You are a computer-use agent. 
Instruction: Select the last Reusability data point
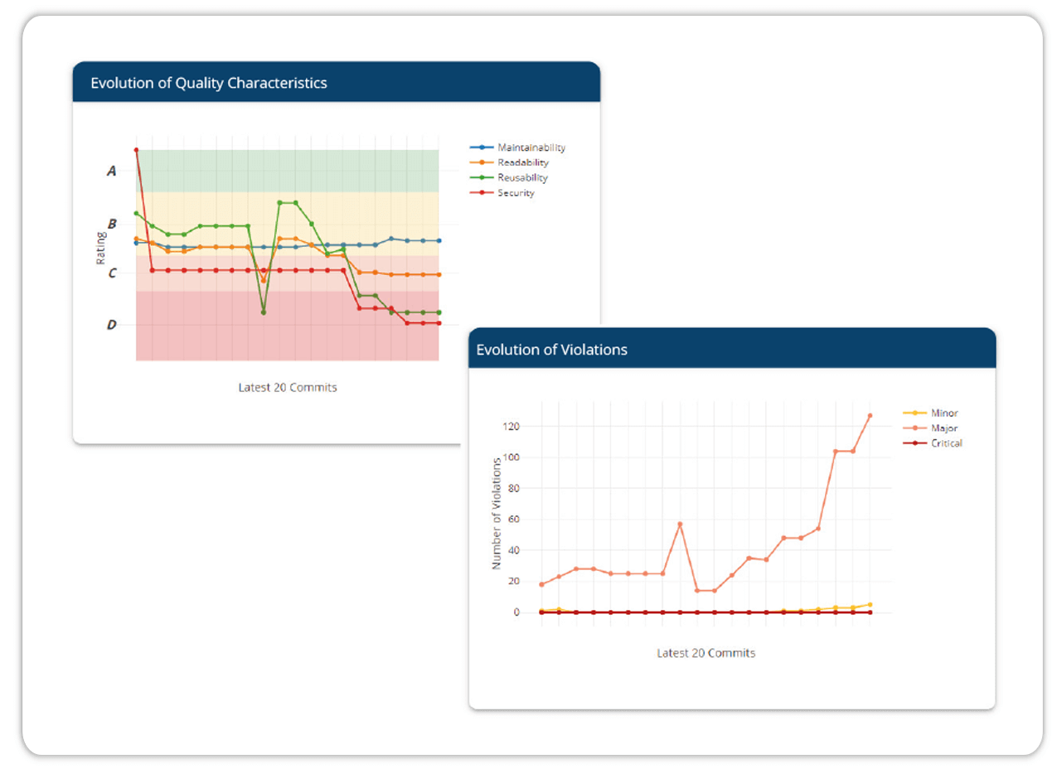tap(439, 312)
